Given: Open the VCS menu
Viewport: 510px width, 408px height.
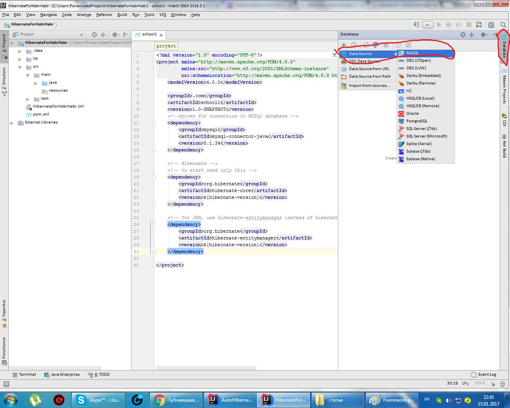Looking at the screenshot, I should coord(163,15).
